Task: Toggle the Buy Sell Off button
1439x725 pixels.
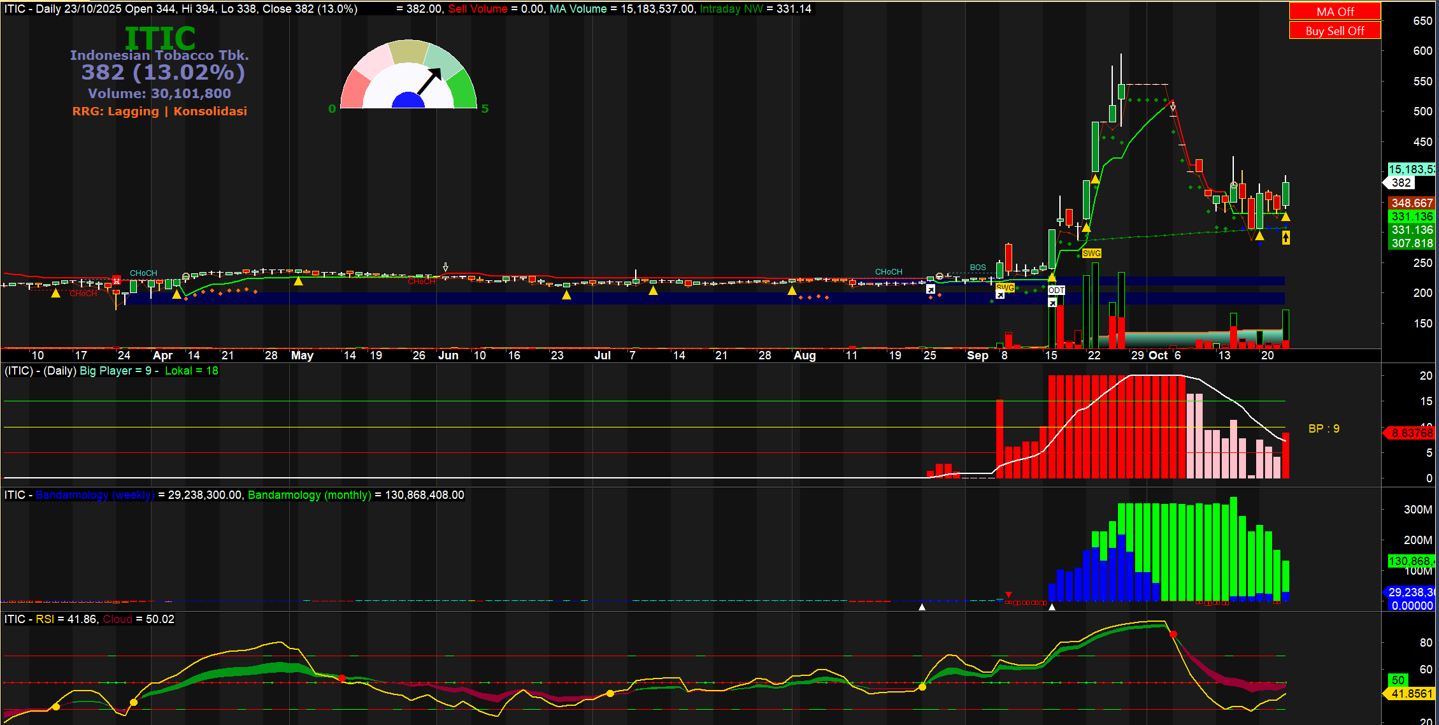Action: (x=1335, y=31)
